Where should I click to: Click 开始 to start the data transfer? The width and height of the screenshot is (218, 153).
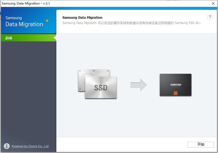200,144
